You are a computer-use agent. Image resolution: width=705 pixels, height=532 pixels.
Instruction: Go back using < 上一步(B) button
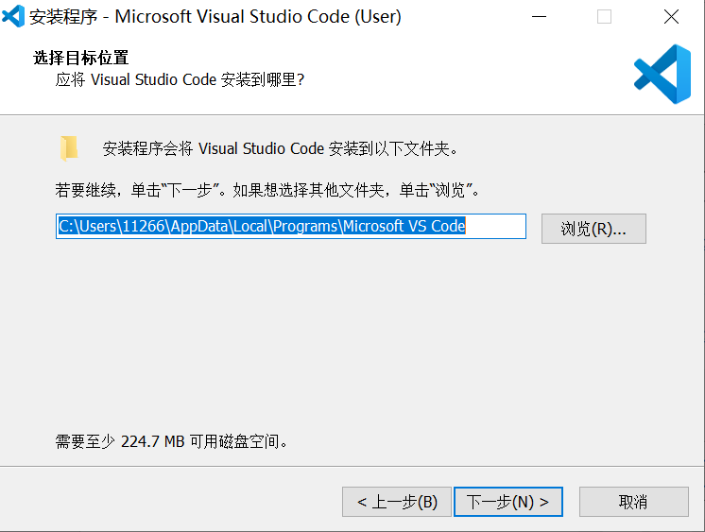[x=397, y=502]
